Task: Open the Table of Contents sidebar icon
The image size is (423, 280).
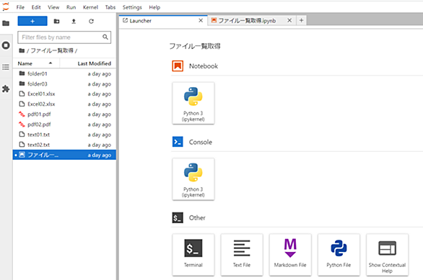Action: tap(6, 67)
